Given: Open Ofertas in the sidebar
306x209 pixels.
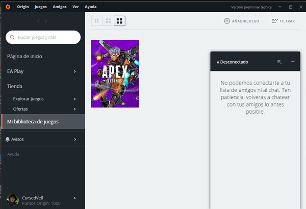Looking at the screenshot, I should 20,109.
